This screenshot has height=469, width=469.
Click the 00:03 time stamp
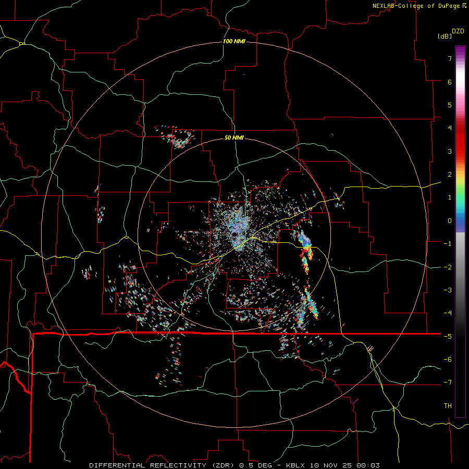368,465
